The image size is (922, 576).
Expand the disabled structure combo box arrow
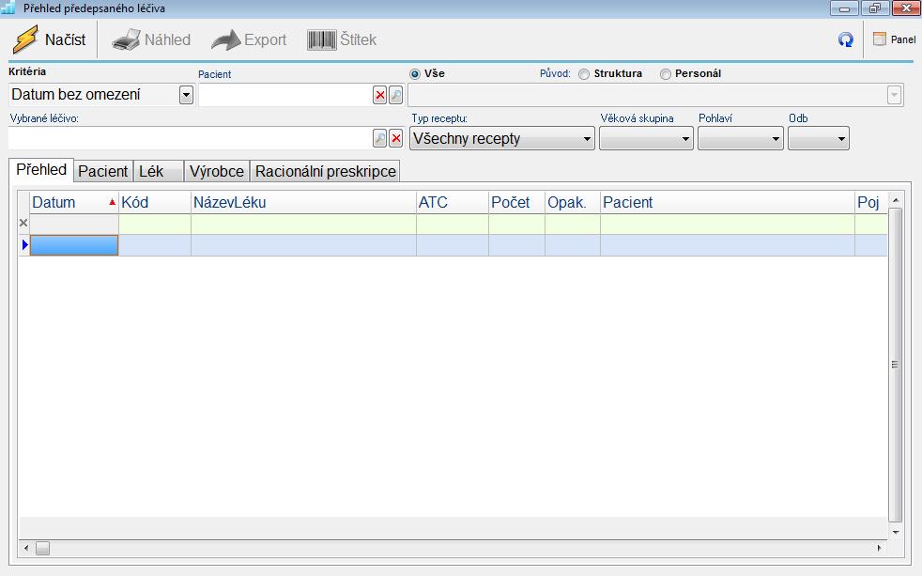tap(895, 95)
